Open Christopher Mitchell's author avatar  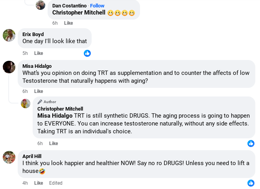point(26,104)
